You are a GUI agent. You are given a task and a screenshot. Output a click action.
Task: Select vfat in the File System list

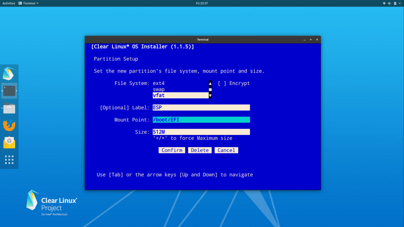point(181,96)
